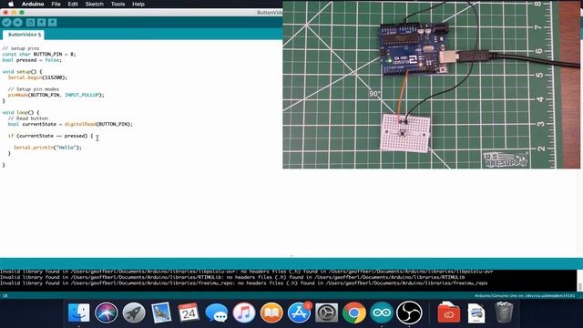The image size is (583, 328).
Task: Click the Verify sketch checkmark icon
Action: [x=6, y=23]
